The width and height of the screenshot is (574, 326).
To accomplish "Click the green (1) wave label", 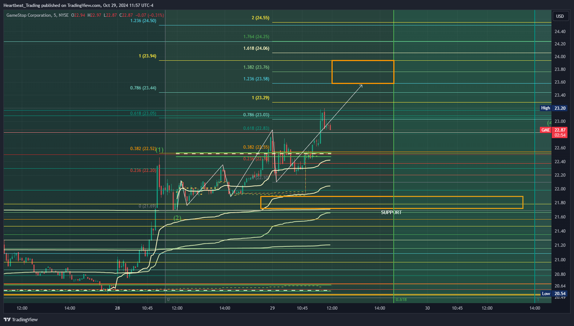I will (x=160, y=150).
